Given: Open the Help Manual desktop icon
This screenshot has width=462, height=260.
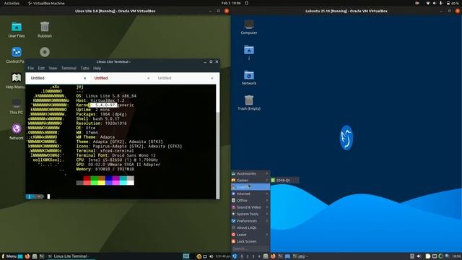Looking at the screenshot, I should pos(15,80).
